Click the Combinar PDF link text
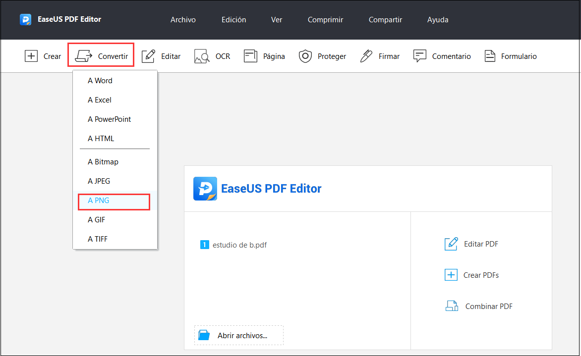 click(489, 306)
